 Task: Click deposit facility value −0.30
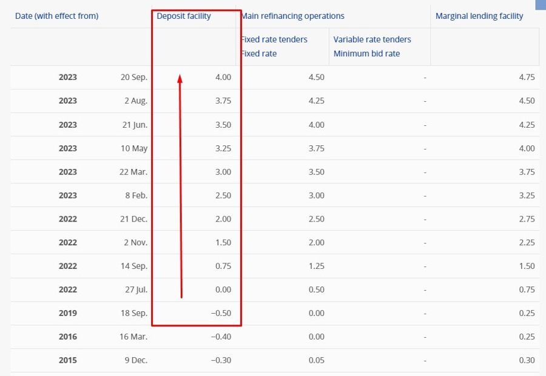221,360
